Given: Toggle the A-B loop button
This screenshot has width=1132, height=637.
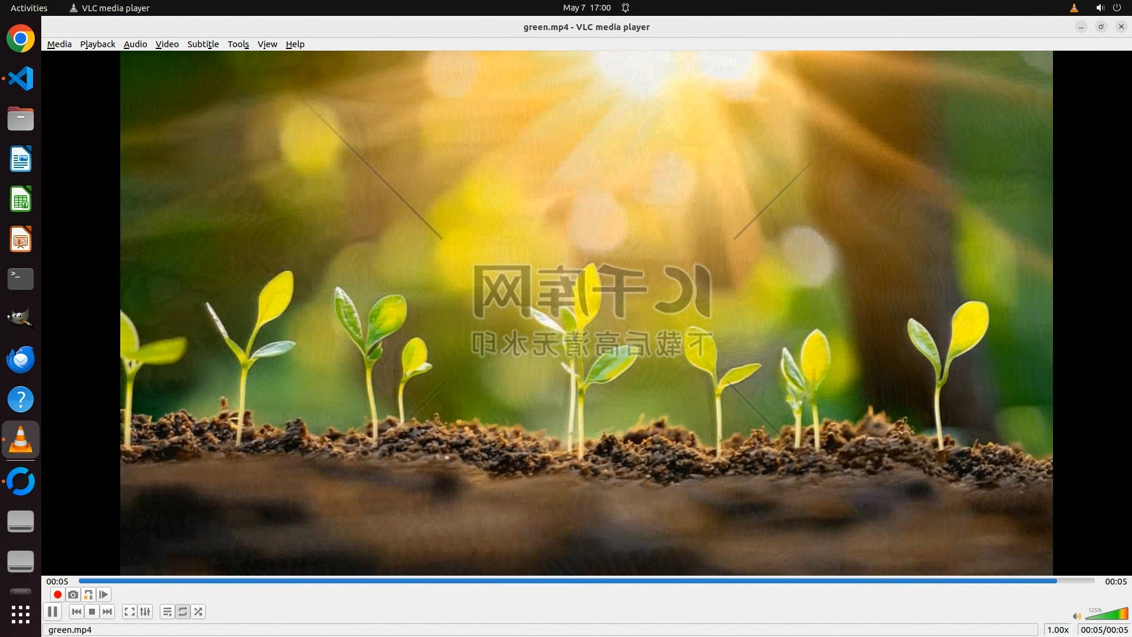Looking at the screenshot, I should (88, 595).
